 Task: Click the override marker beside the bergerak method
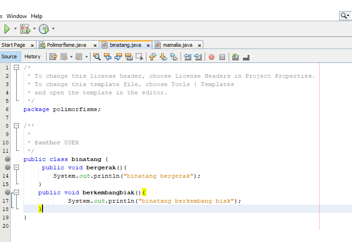(7, 167)
